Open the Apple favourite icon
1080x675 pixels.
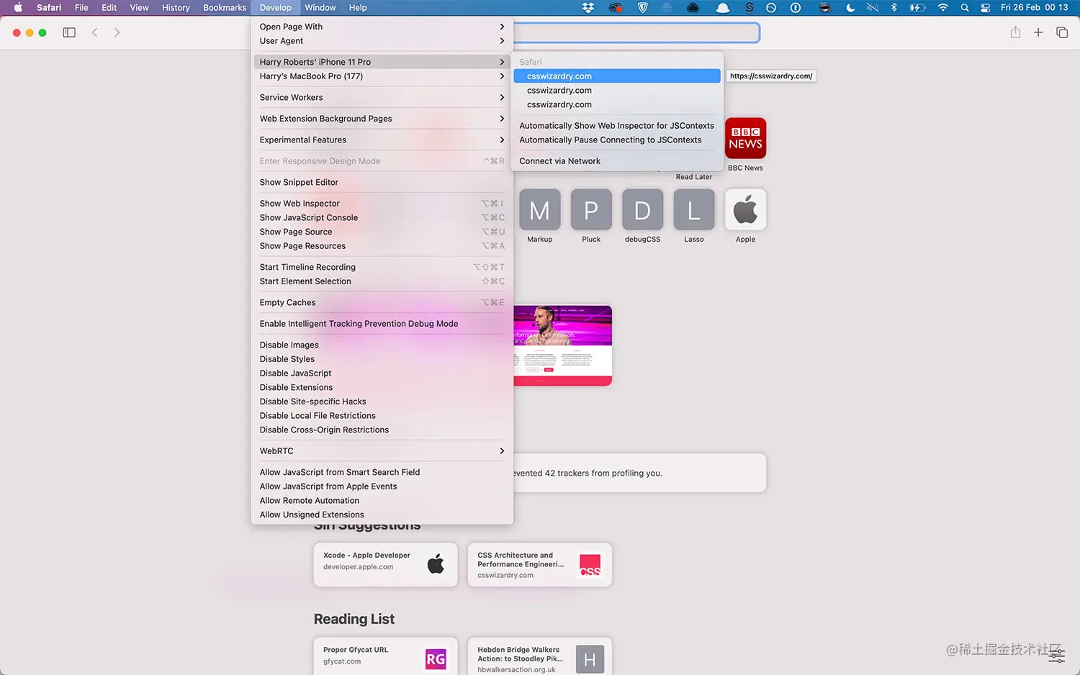[745, 209]
